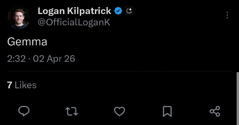Click the 2:32 post time
Image resolution: width=239 pixels, height=125 pixels.
pos(16,58)
